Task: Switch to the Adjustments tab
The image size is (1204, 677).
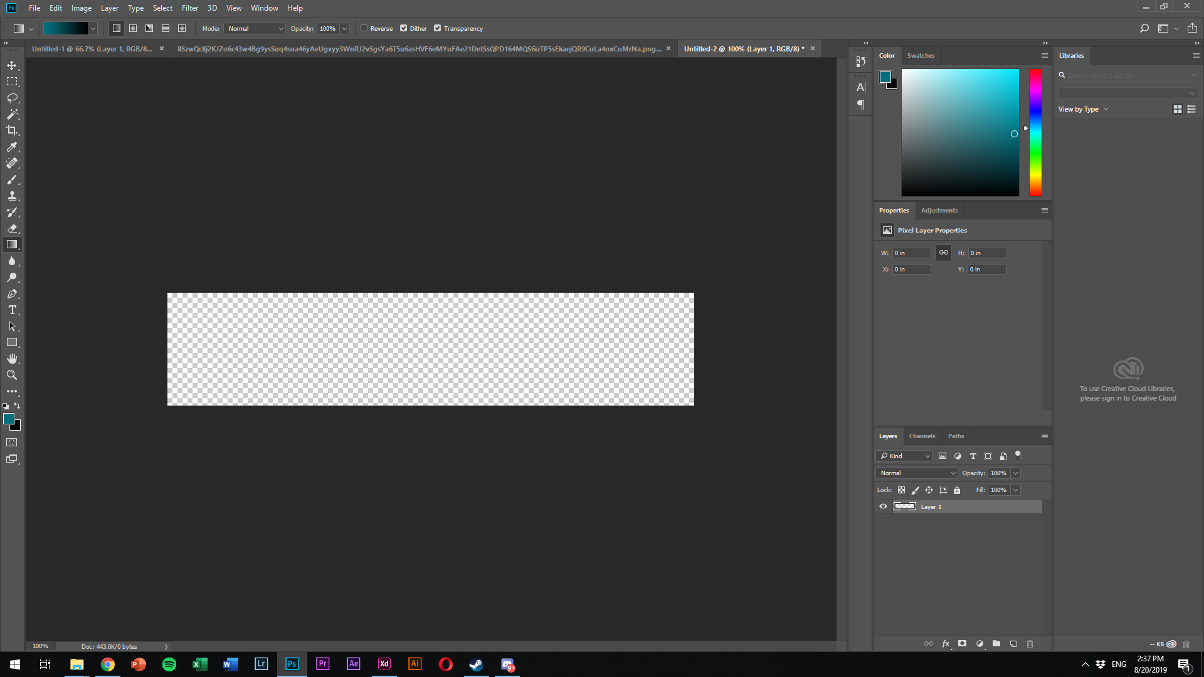Action: click(x=939, y=210)
